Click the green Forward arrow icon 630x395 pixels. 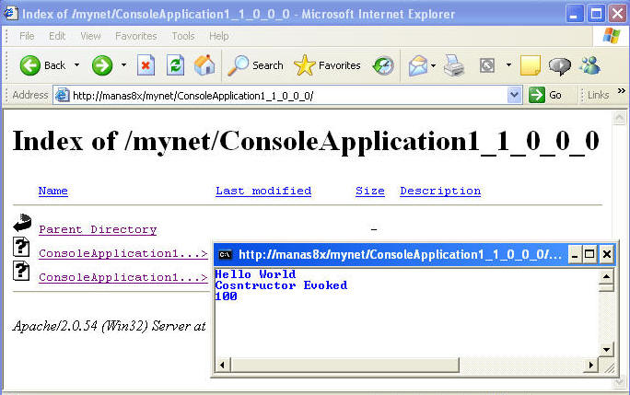pyautogui.click(x=101, y=65)
